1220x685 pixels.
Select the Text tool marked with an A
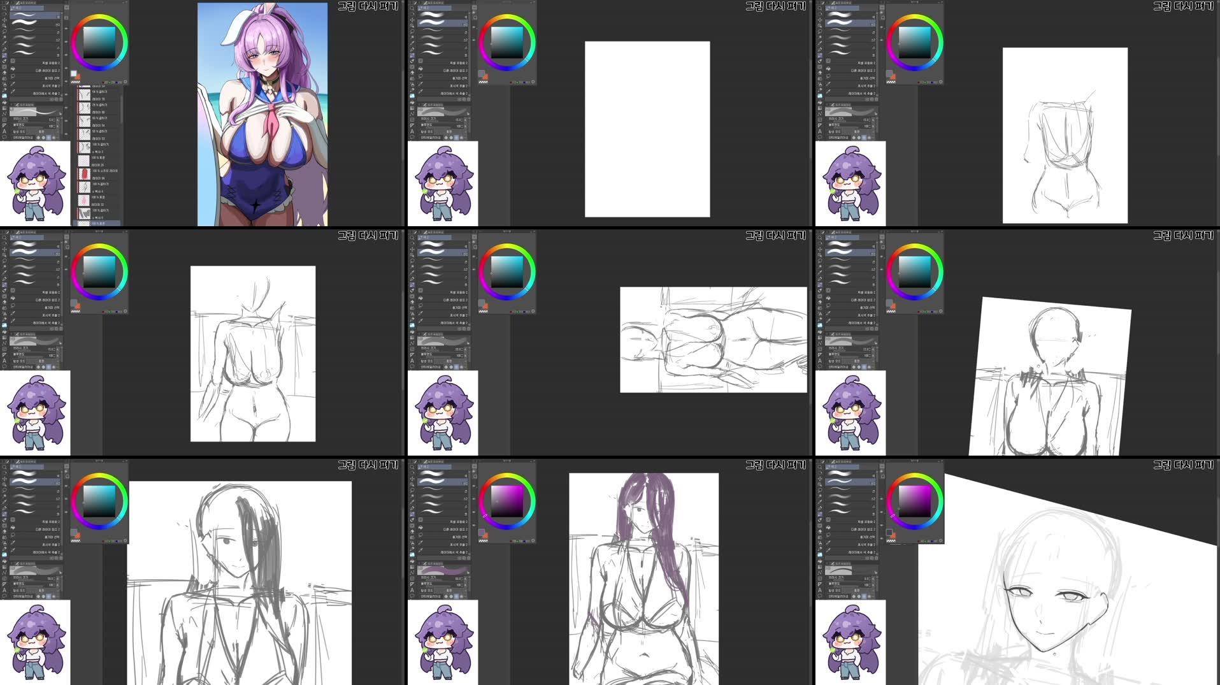5,131
